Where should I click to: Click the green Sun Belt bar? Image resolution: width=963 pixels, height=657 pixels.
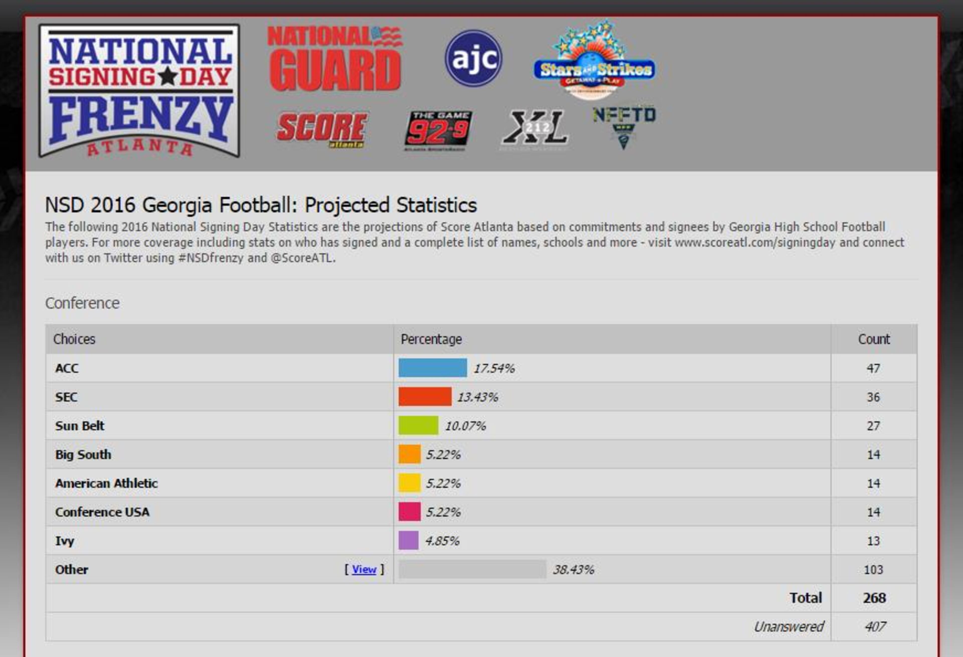coord(418,426)
